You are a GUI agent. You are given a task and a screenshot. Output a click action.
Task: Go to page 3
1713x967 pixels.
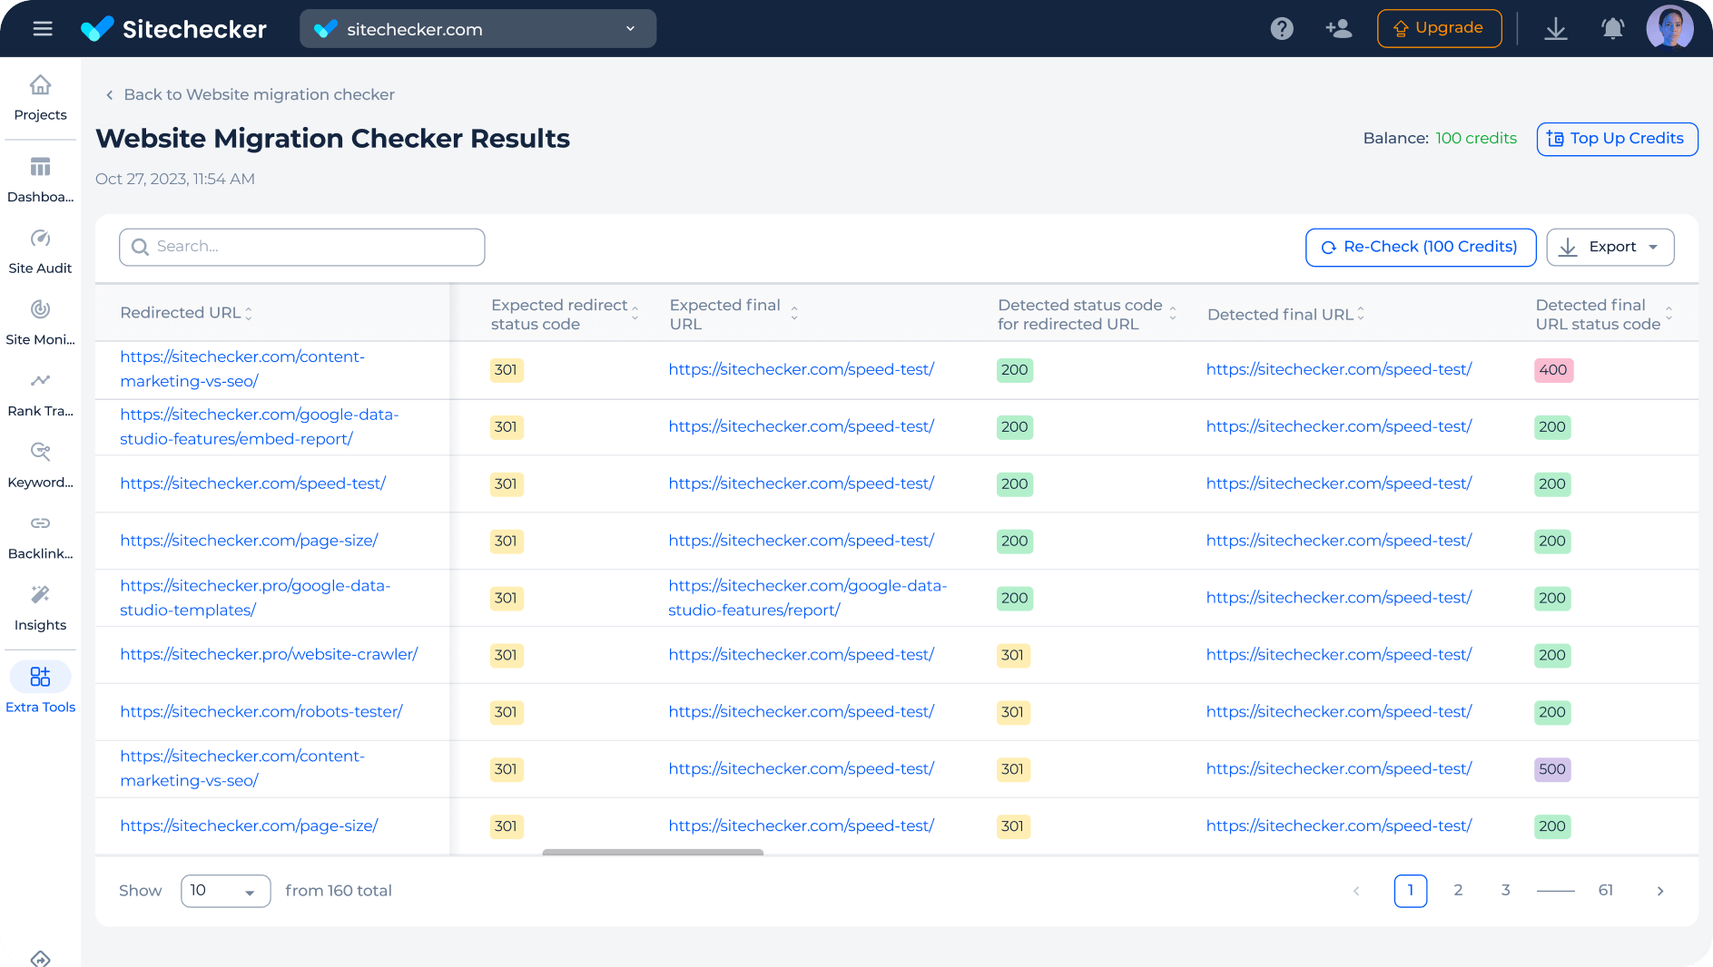pos(1505,891)
